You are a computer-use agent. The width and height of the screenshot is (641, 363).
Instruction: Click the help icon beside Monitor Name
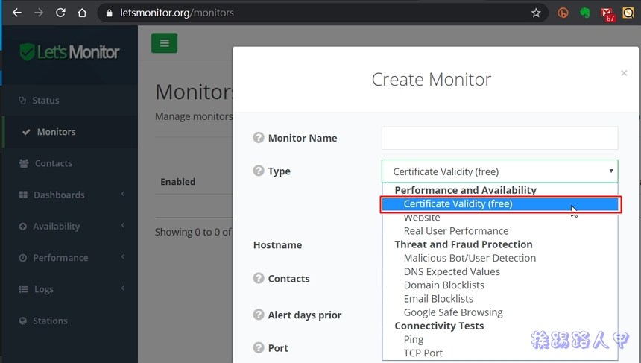tap(259, 138)
